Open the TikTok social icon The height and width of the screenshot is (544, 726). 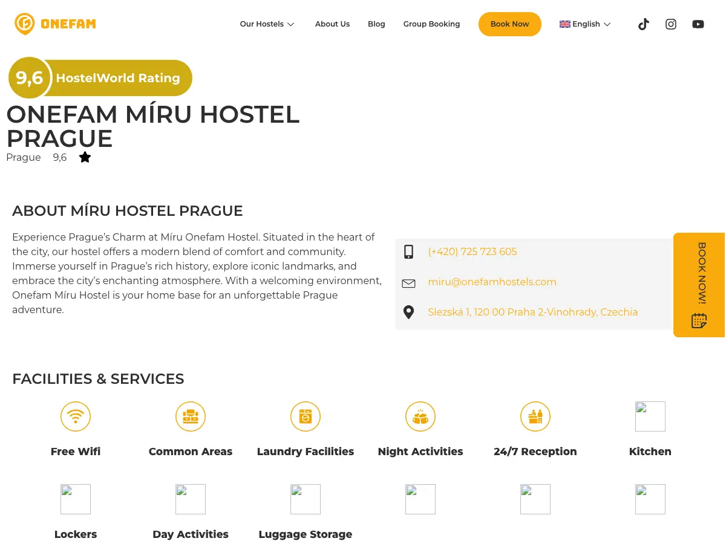click(644, 24)
